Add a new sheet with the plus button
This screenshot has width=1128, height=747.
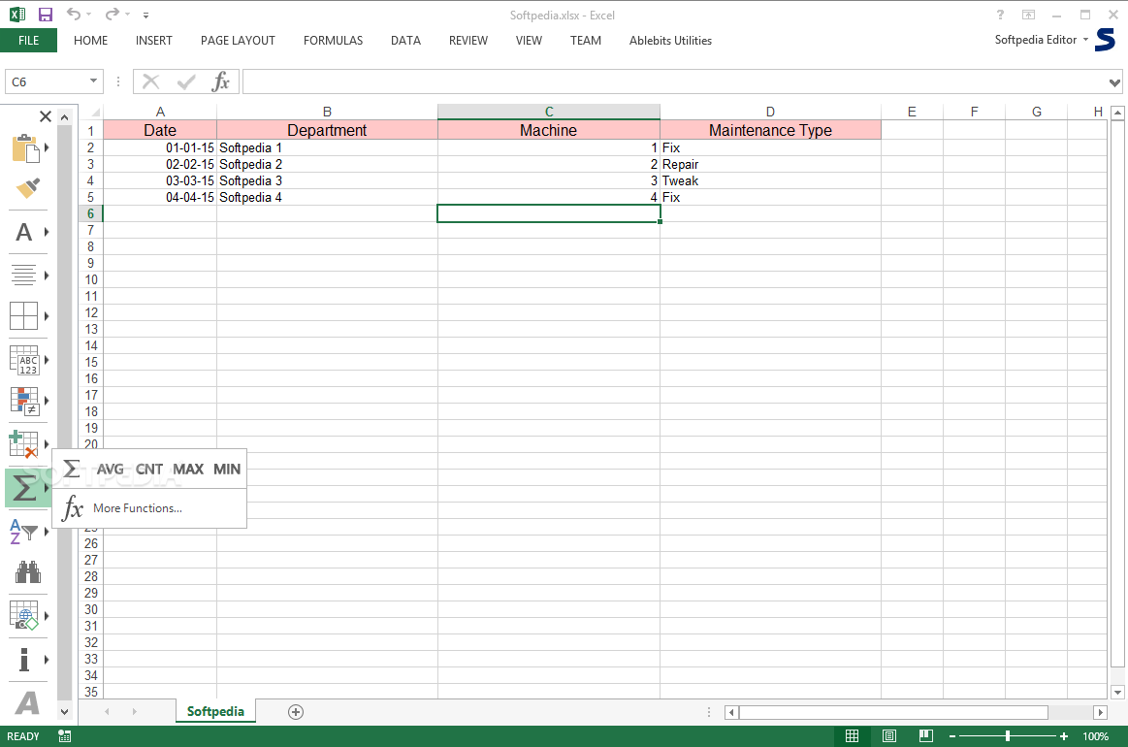click(296, 712)
